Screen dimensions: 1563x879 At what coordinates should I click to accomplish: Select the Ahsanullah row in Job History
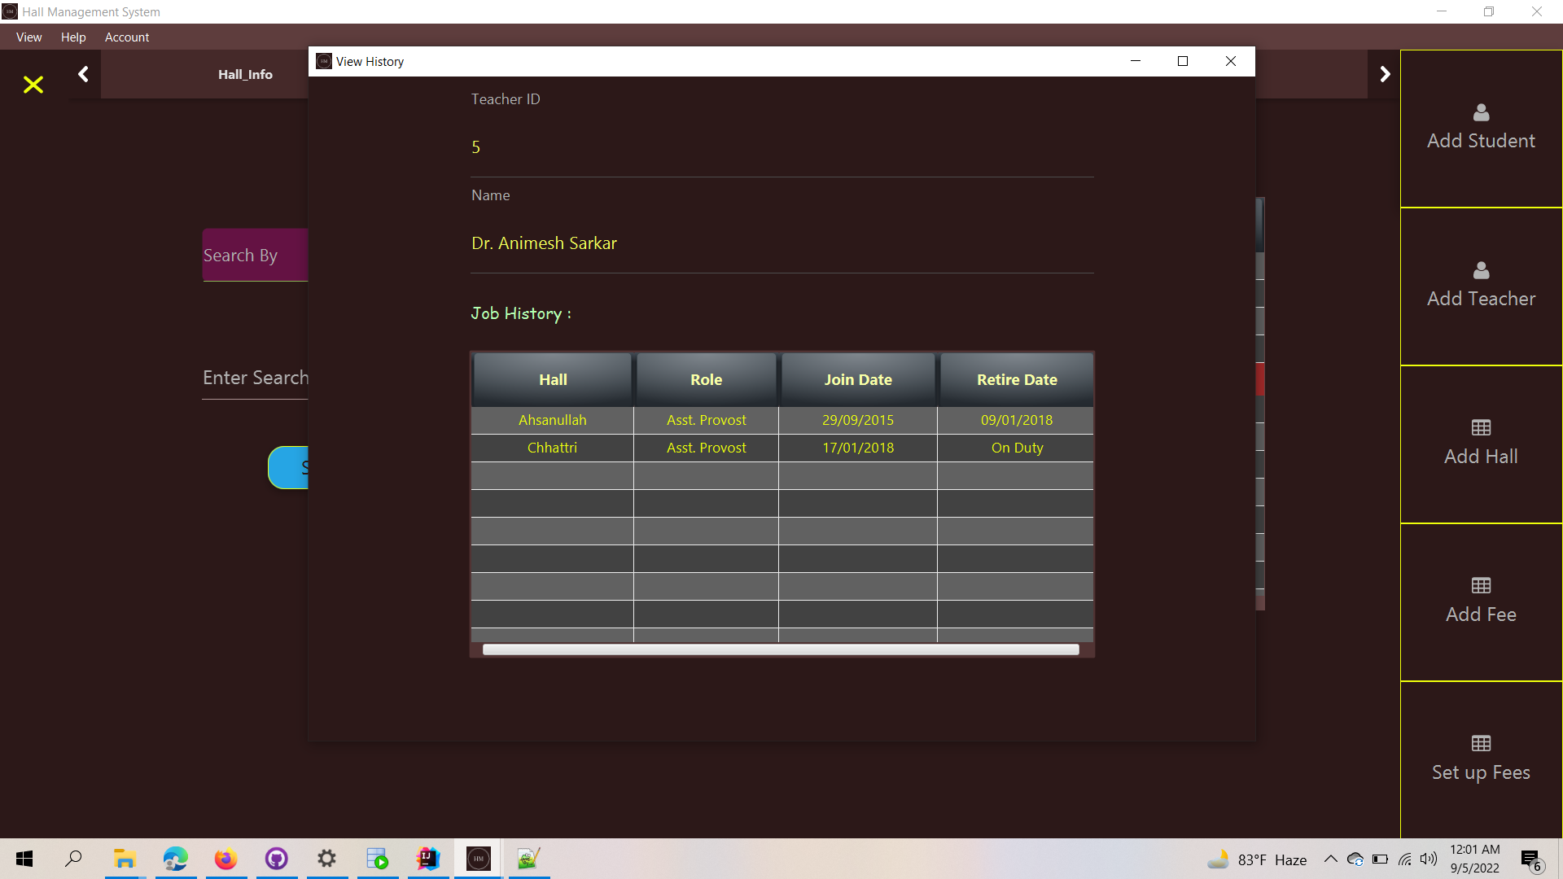552,420
